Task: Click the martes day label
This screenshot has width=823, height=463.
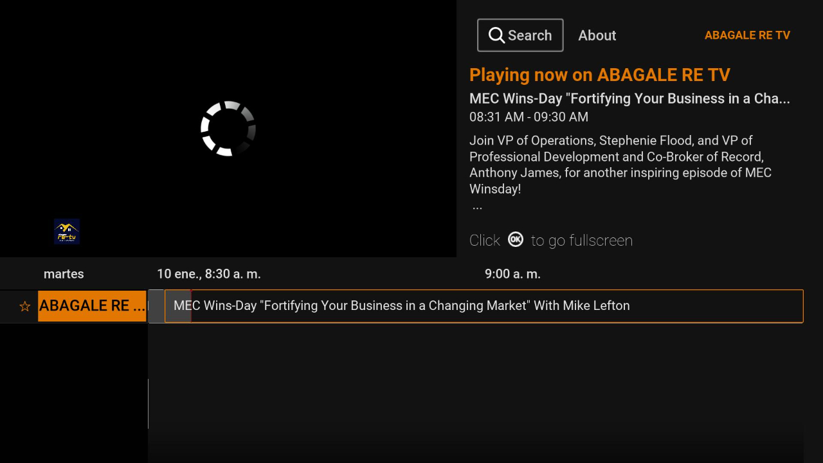Action: pos(64,273)
